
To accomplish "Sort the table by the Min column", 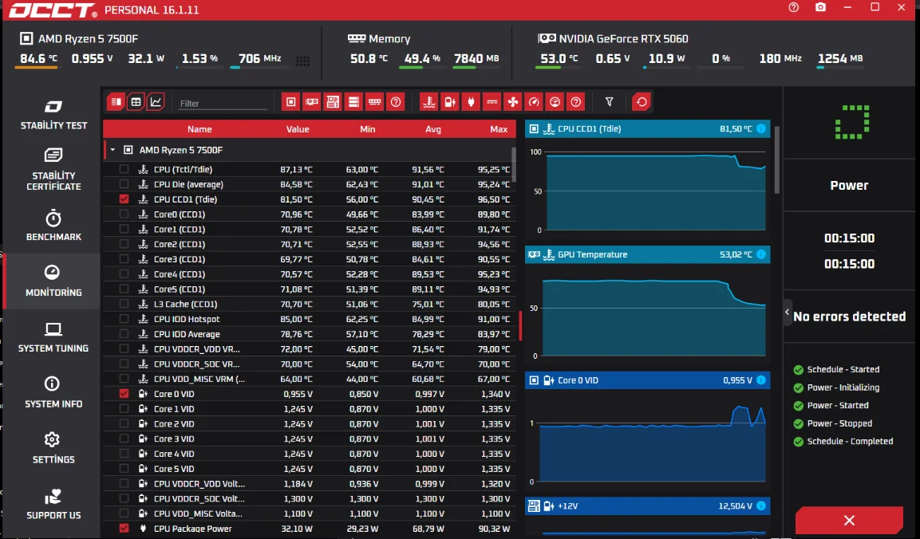I will click(367, 129).
